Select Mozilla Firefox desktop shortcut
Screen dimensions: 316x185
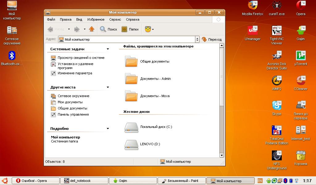coord(252,8)
